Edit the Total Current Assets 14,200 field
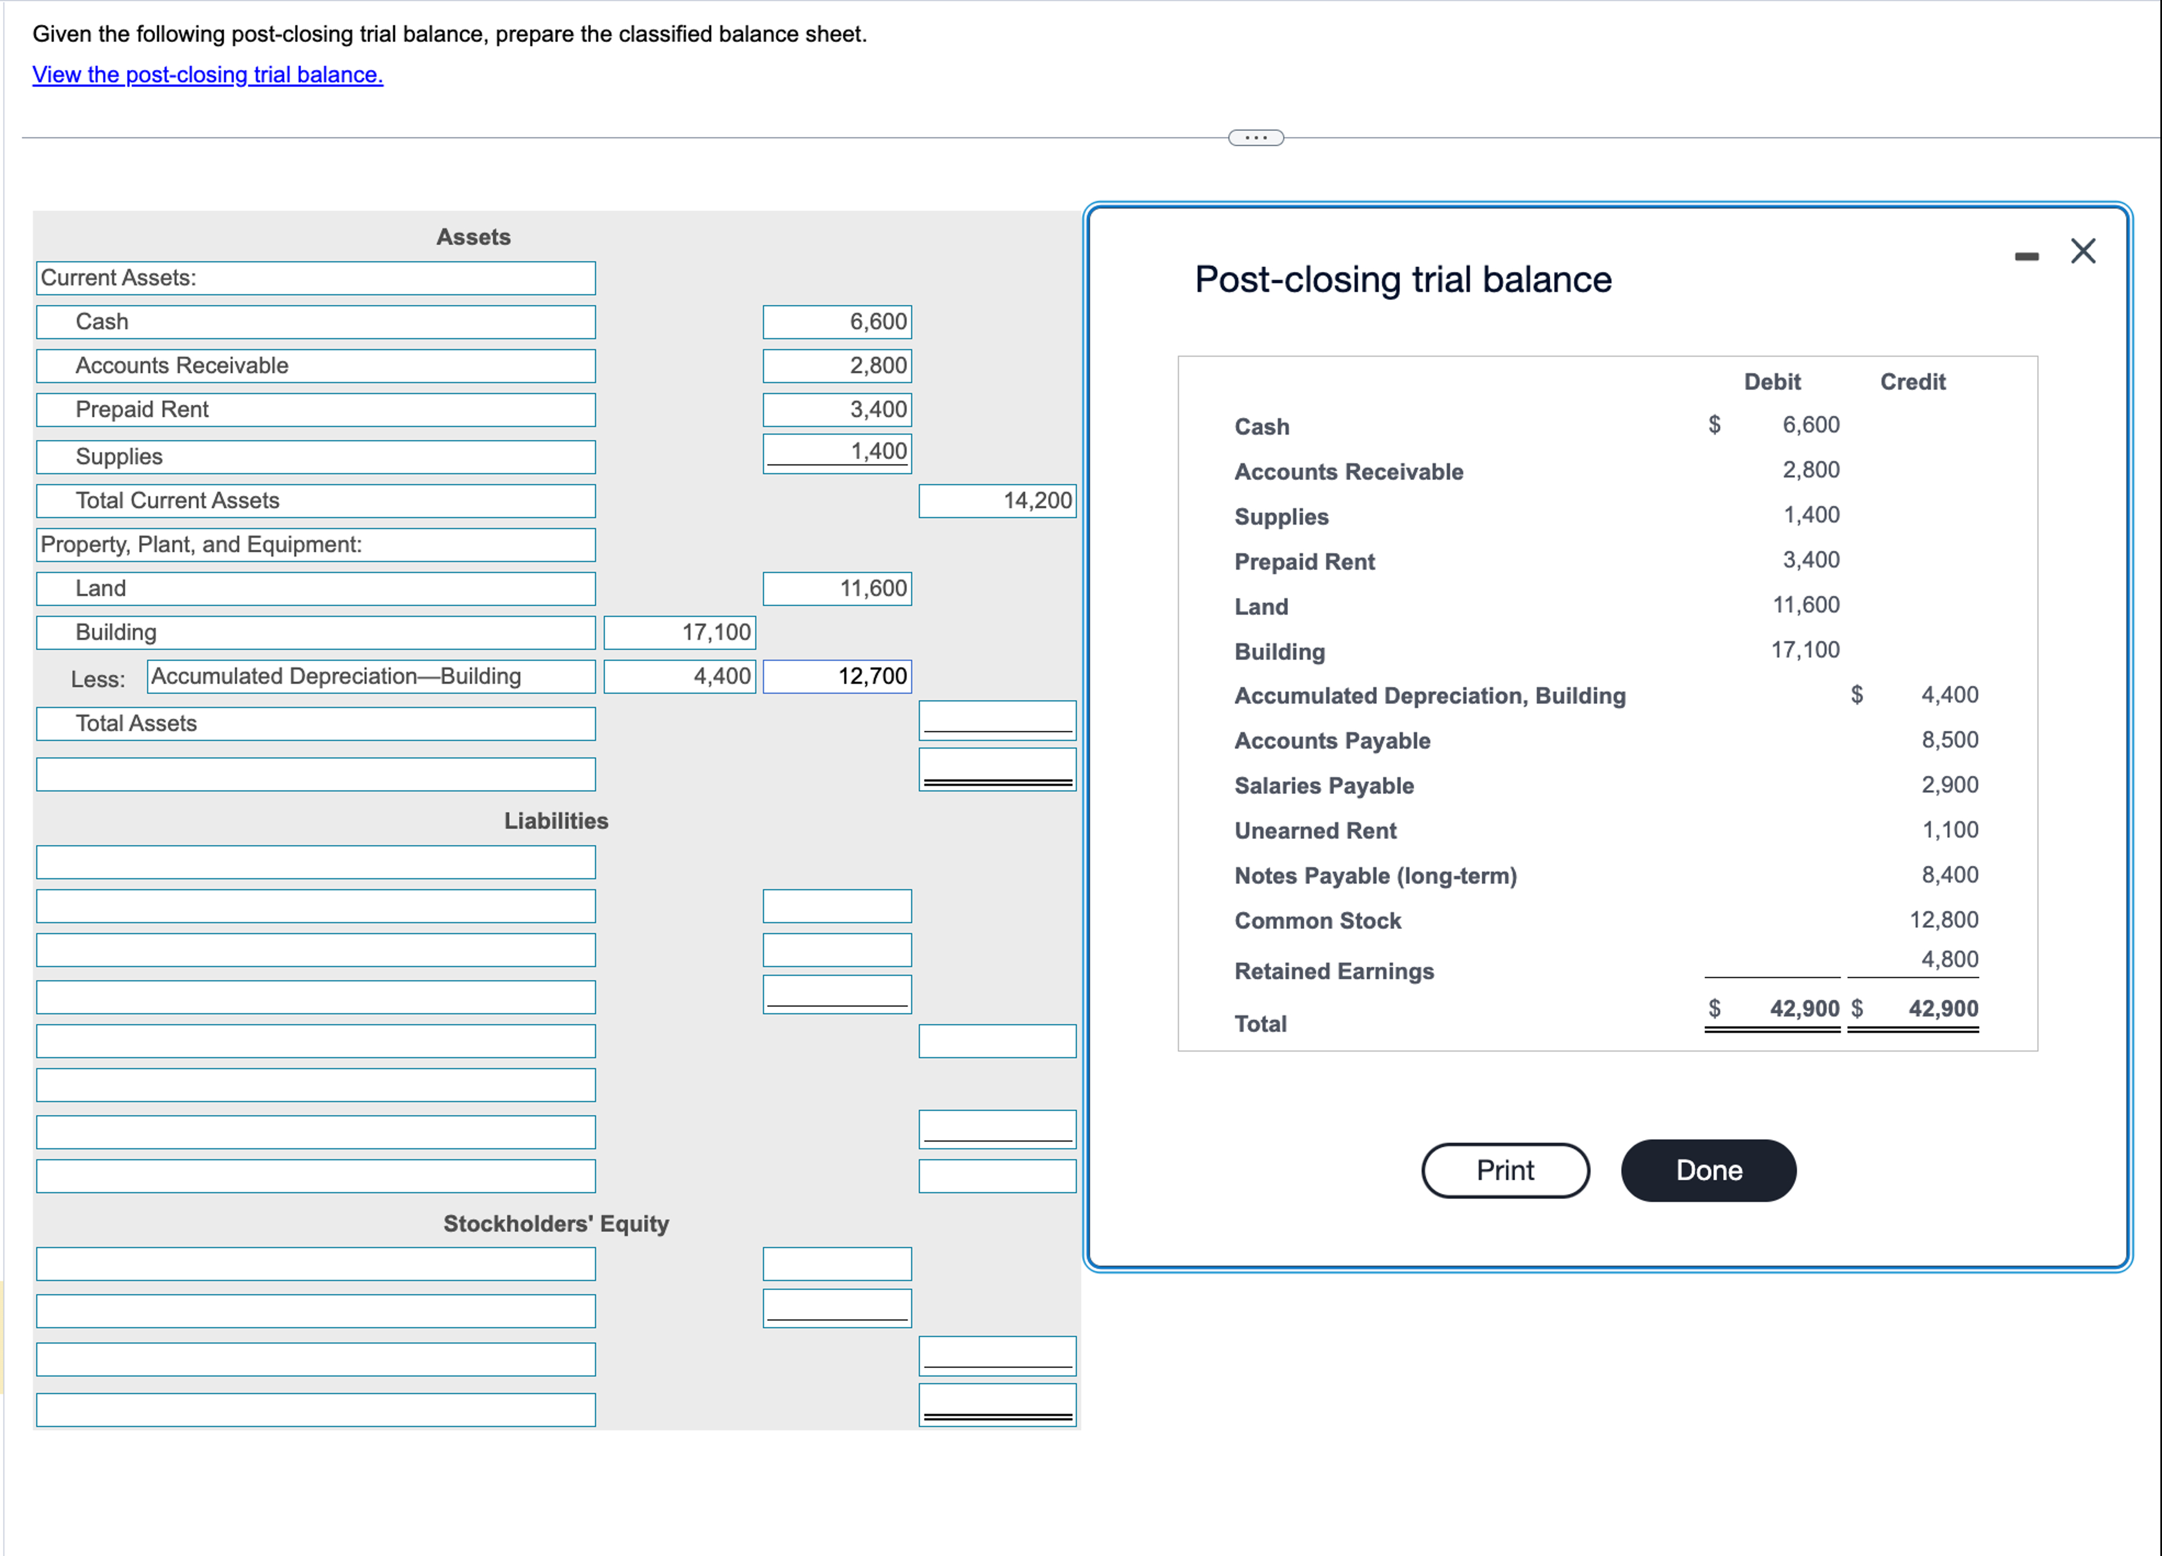The image size is (2162, 1556). [x=997, y=501]
